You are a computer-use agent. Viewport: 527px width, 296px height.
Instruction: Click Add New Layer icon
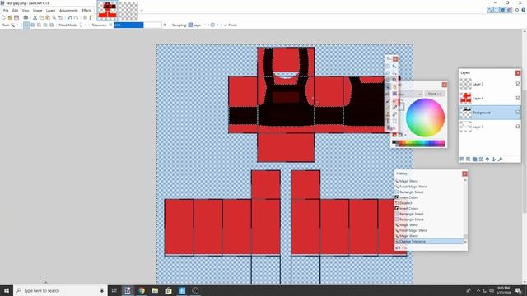tap(462, 159)
